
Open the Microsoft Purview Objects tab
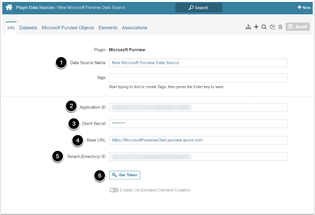(68, 28)
